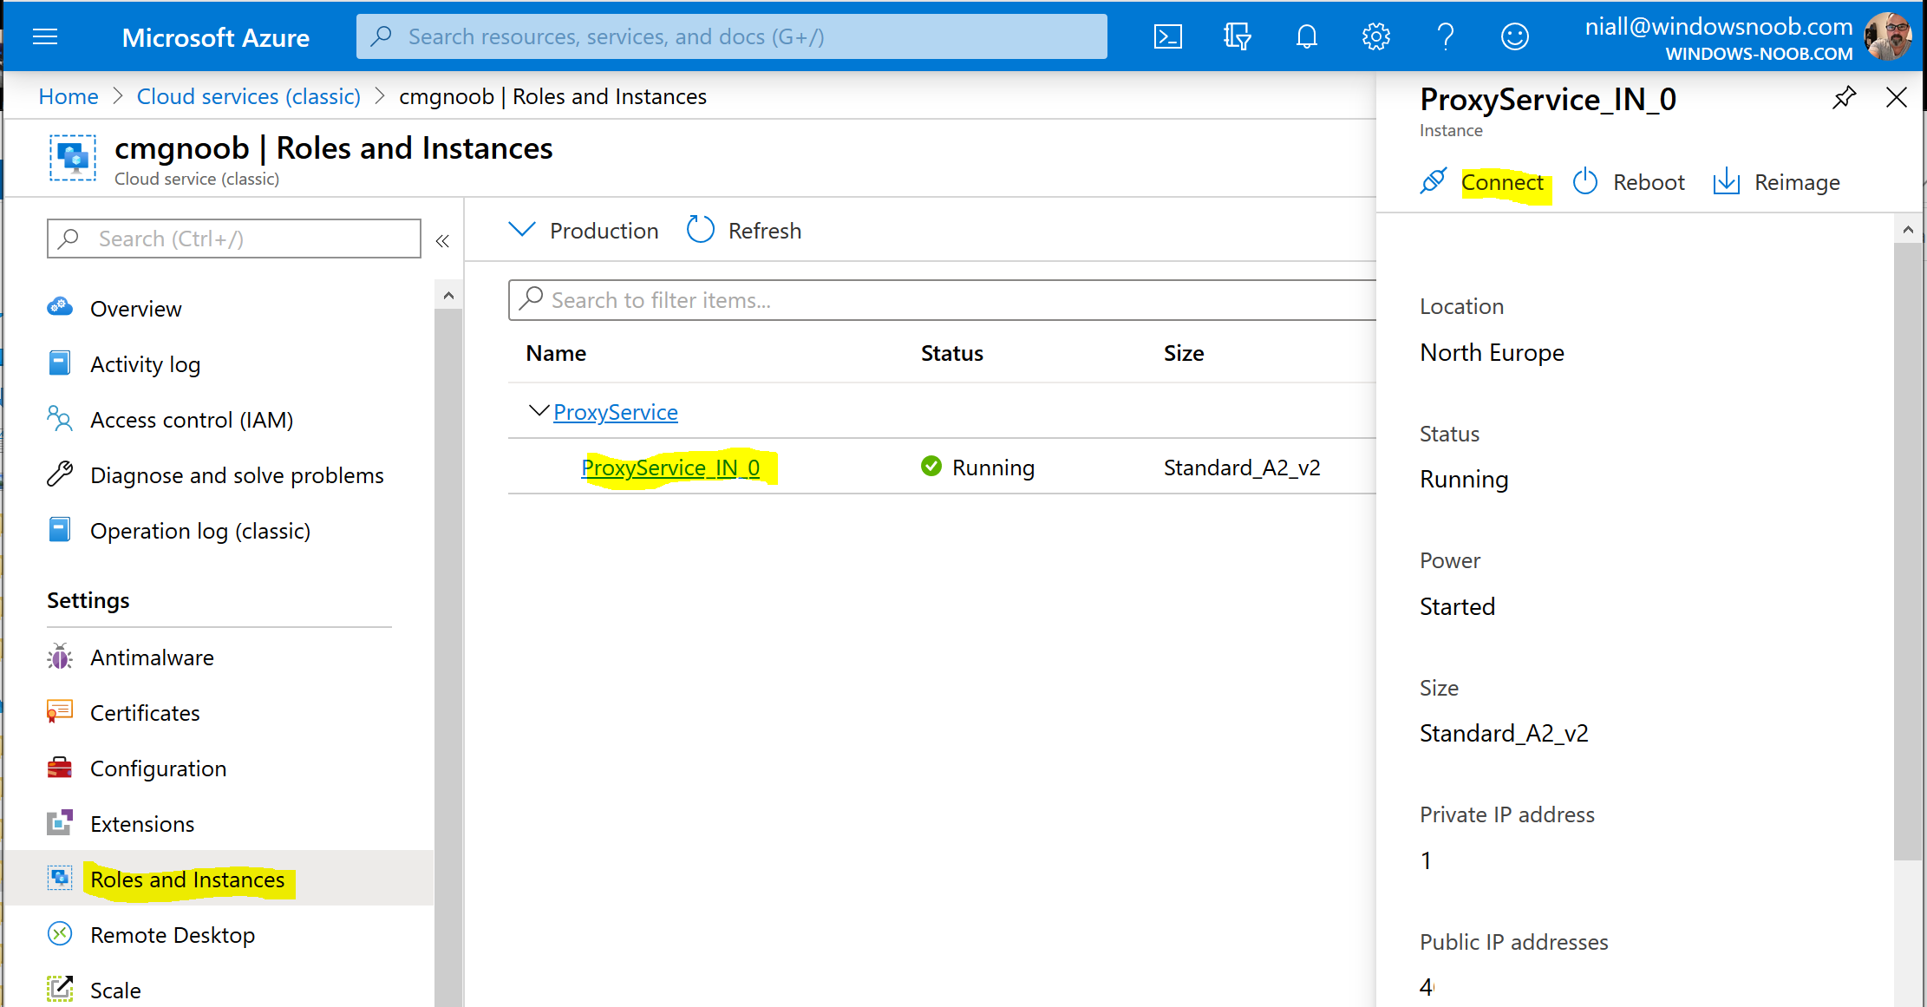The image size is (1927, 1007).
Task: Select the ProxyService_IN_0 instance link
Action: pyautogui.click(x=670, y=468)
